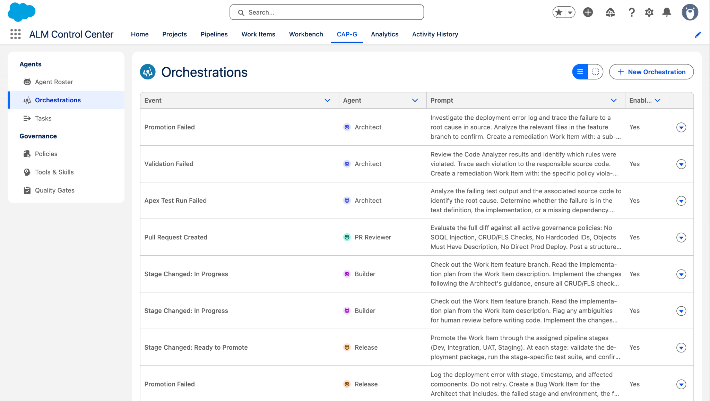Select Orchestrations in the sidebar

click(x=66, y=100)
